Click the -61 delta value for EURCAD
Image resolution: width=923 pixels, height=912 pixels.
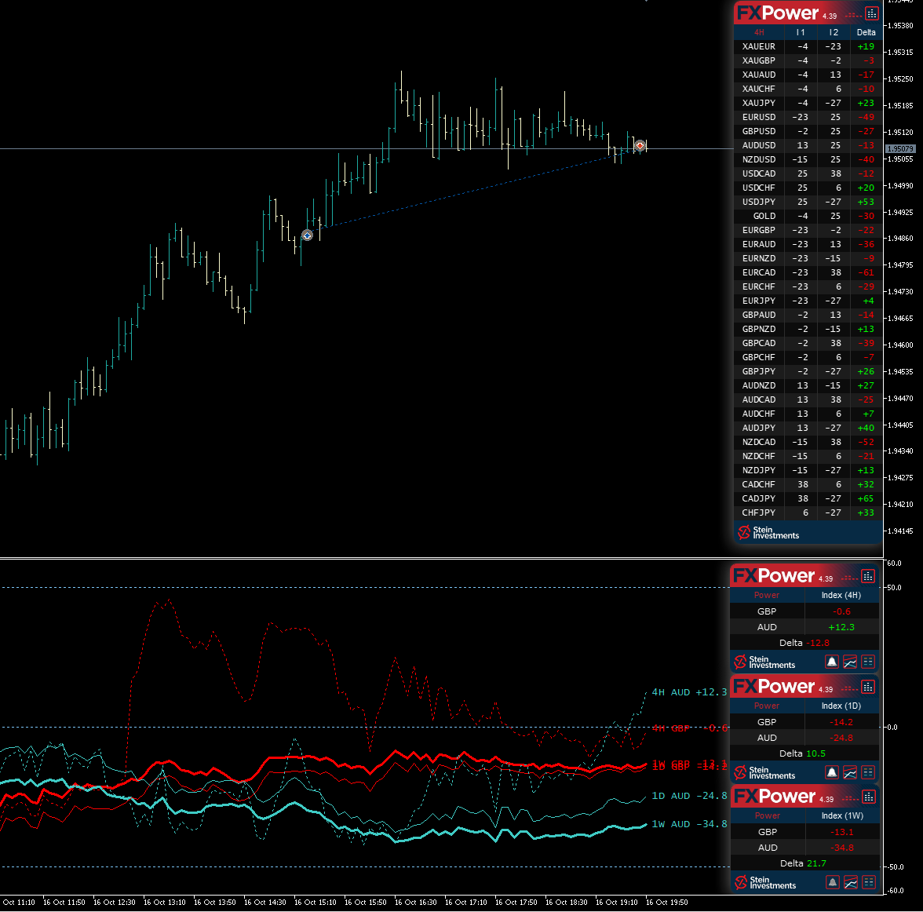866,272
